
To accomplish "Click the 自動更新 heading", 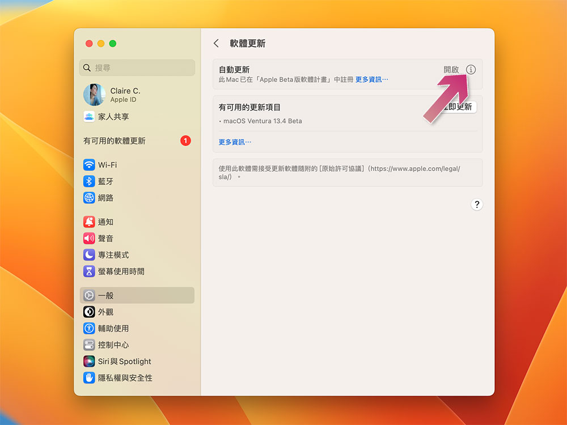I will (x=234, y=69).
